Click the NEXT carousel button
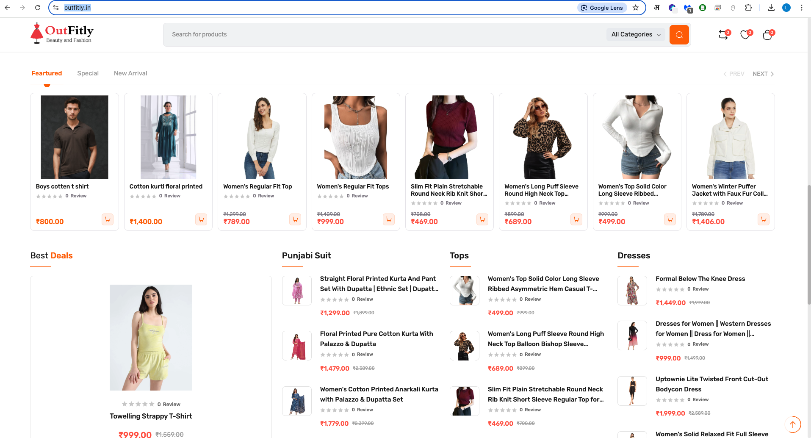This screenshot has height=438, width=811. 763,74
